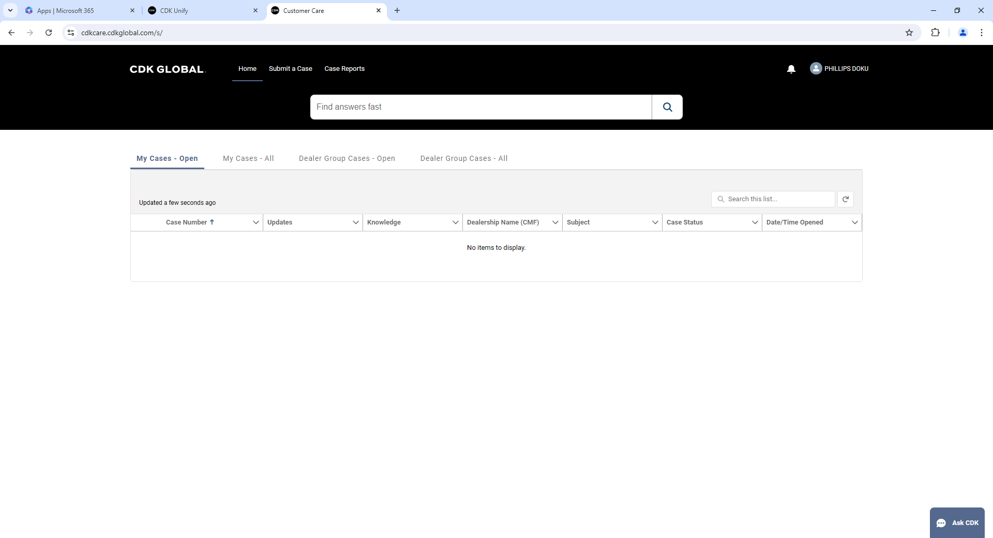Screen dimensions: 993x538
Task: Open Case Reports in the navigation
Action: coord(344,69)
